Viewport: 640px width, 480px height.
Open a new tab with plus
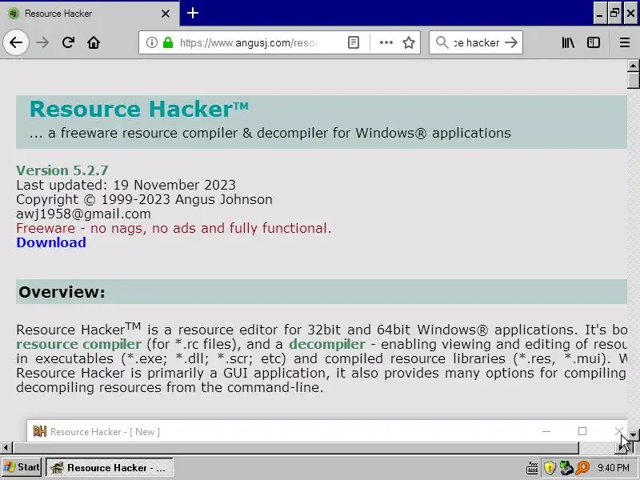tap(193, 13)
